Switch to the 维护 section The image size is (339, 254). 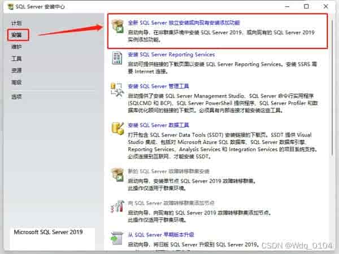coord(16,47)
